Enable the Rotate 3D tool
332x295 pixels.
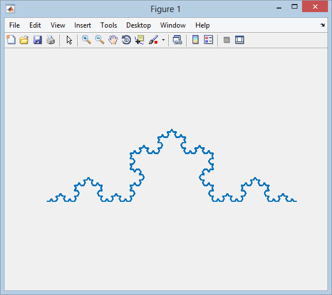126,40
